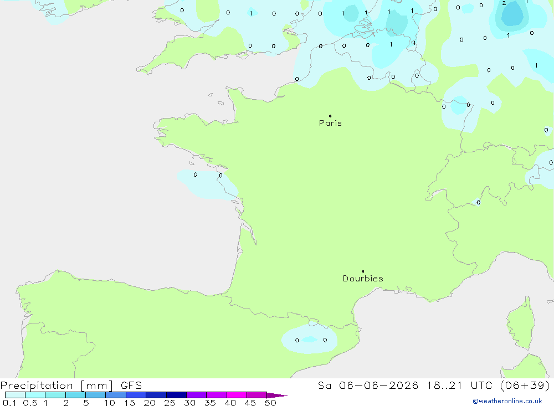Click the legend value "0.1"
This screenshot has width=554, height=406.
pyautogui.click(x=9, y=403)
